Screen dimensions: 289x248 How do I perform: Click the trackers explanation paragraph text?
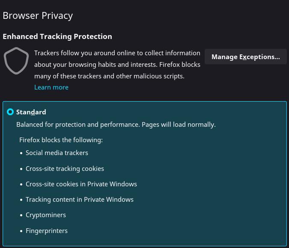pyautogui.click(x=117, y=64)
